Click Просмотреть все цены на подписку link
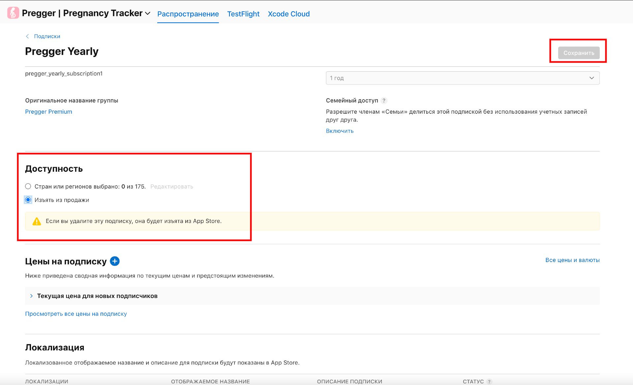 [76, 314]
